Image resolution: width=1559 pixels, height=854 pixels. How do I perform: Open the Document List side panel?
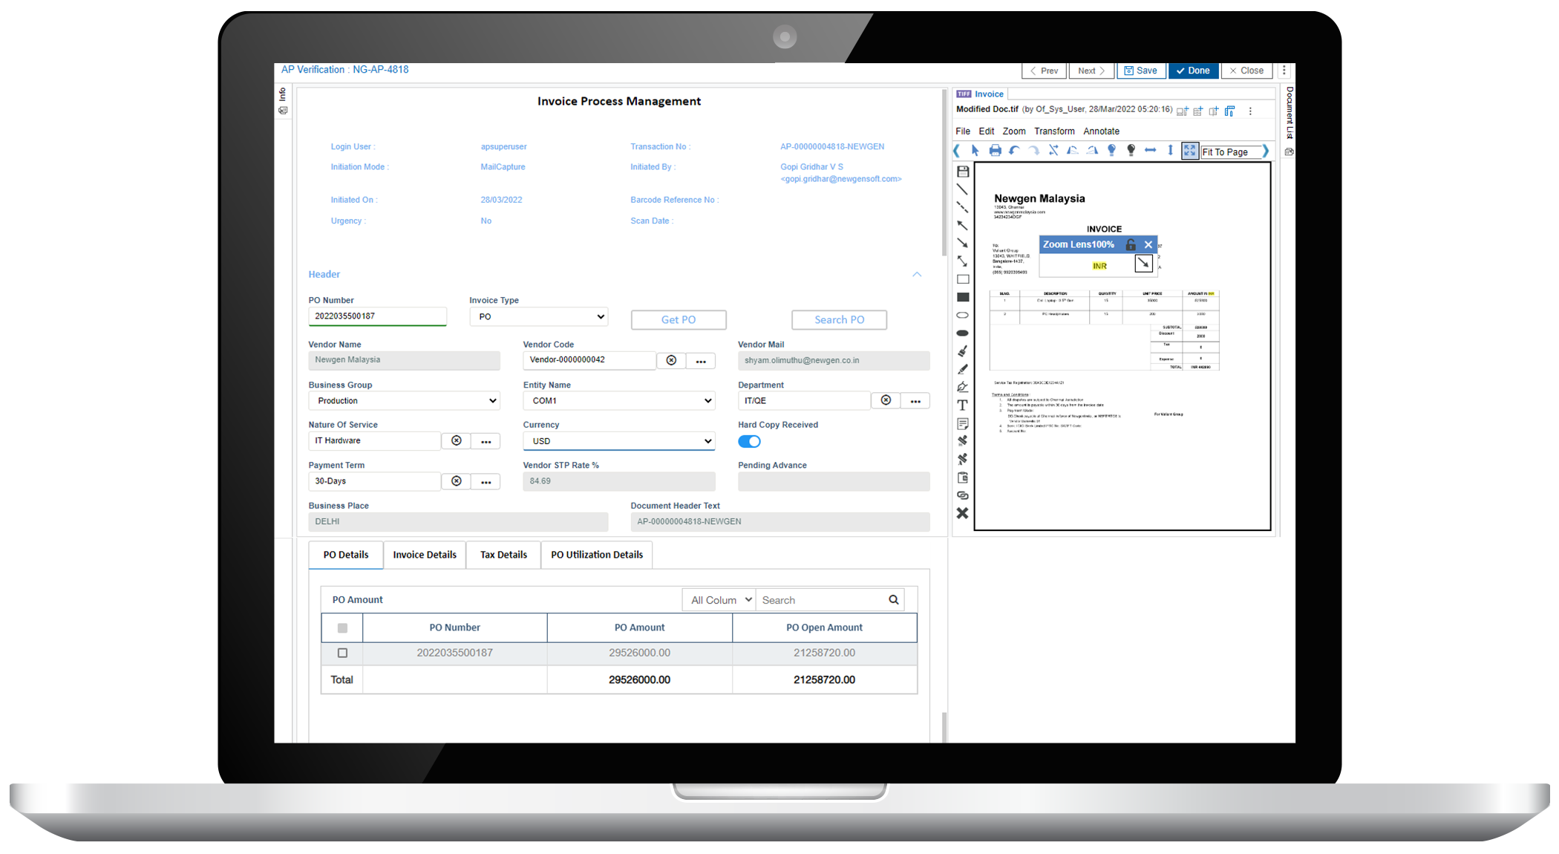(1290, 113)
